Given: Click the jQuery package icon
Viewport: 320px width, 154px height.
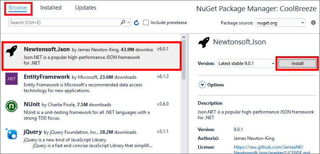Looking at the screenshot, I should point(11,134).
